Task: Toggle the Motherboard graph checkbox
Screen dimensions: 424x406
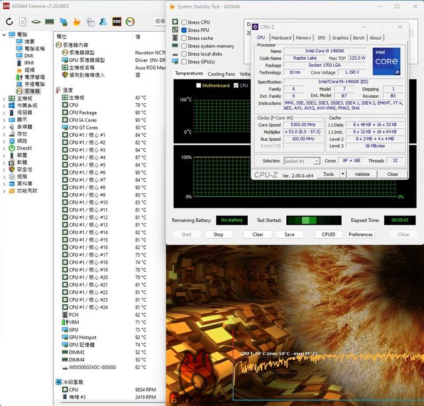Action: [198, 85]
